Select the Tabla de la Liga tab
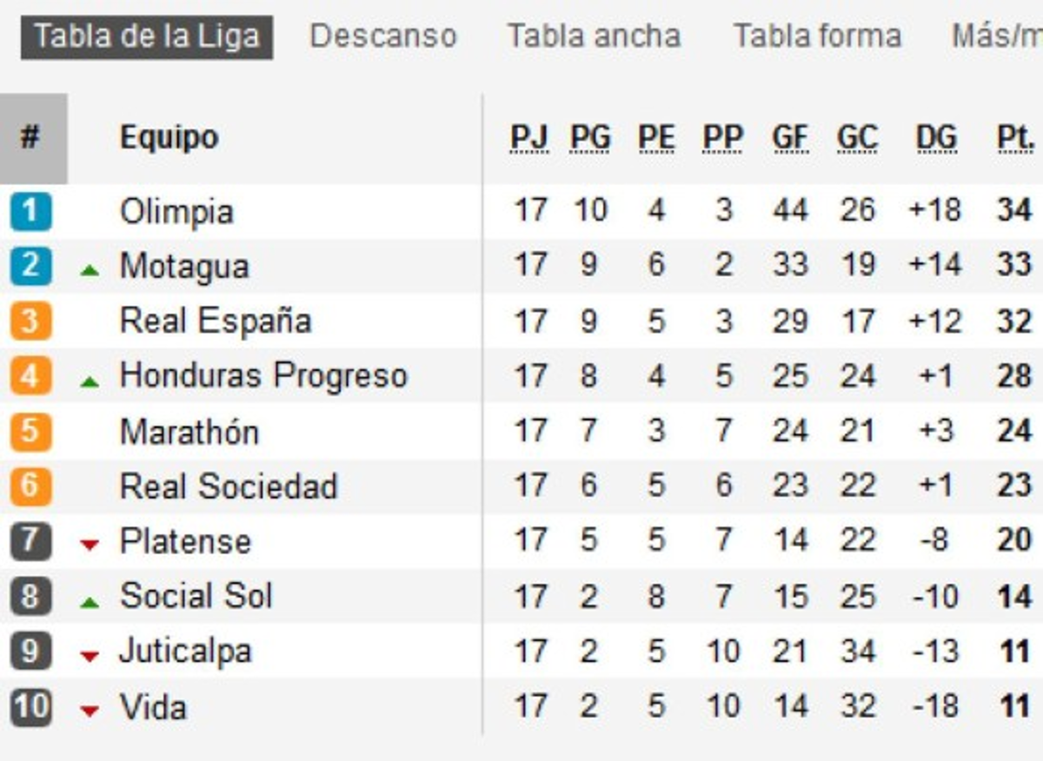1043x761 pixels. coord(147,37)
